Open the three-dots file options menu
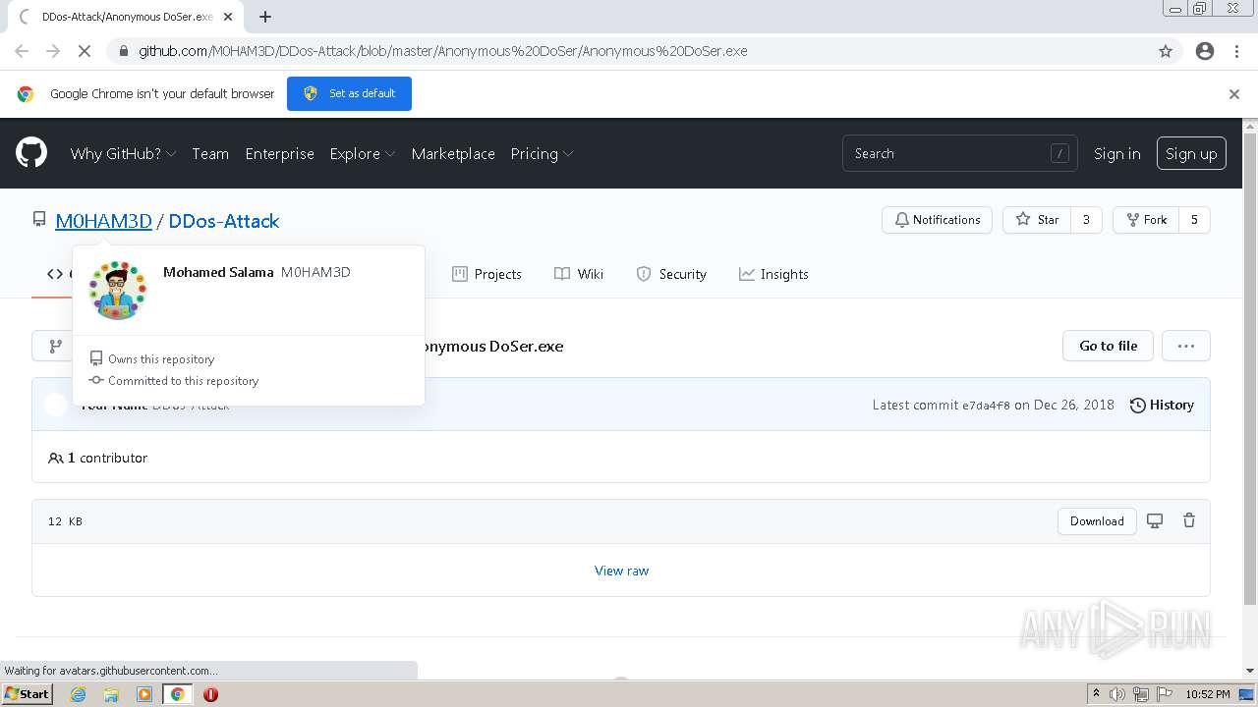 (x=1185, y=346)
